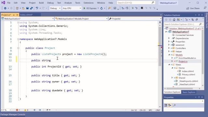Collapse the namespace code block
Image resolution: width=208 pixels, height=117 pixels.
tap(18, 39)
